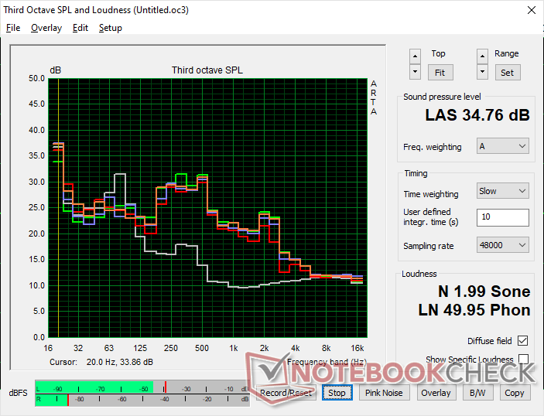Expand the Time weighting dropdown
544x416 pixels.
(502, 191)
